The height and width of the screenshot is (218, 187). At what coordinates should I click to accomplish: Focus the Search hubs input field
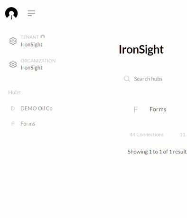pyautogui.click(x=153, y=79)
